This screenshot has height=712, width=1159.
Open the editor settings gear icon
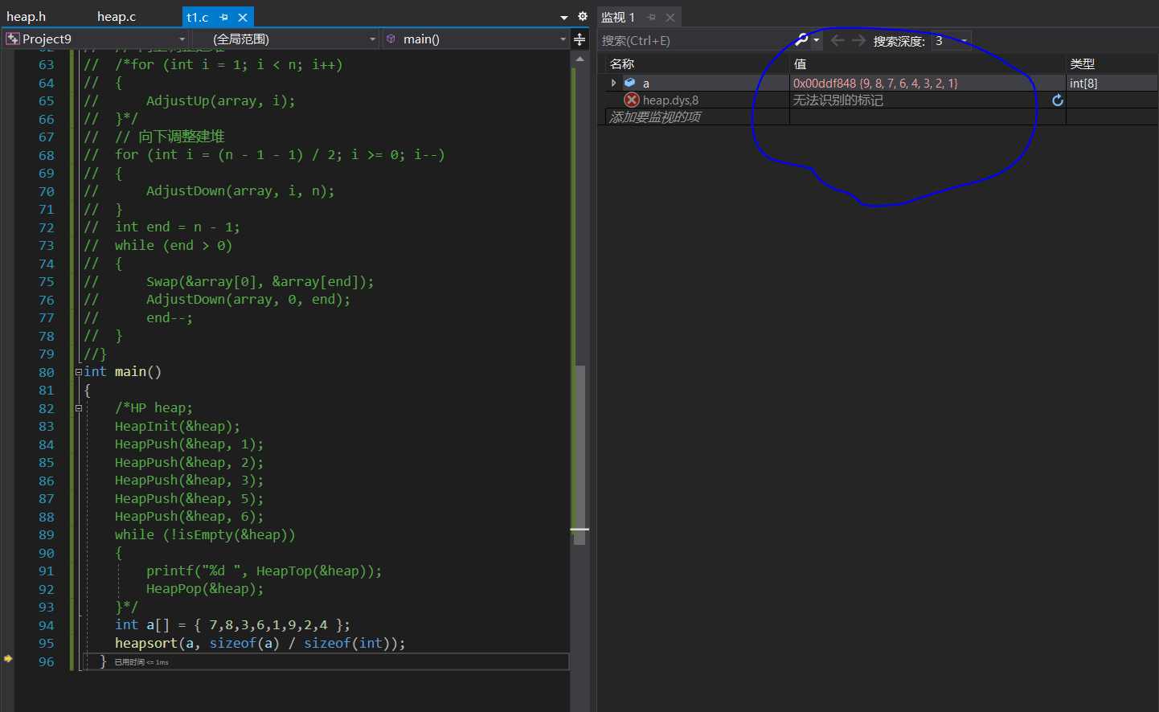583,17
